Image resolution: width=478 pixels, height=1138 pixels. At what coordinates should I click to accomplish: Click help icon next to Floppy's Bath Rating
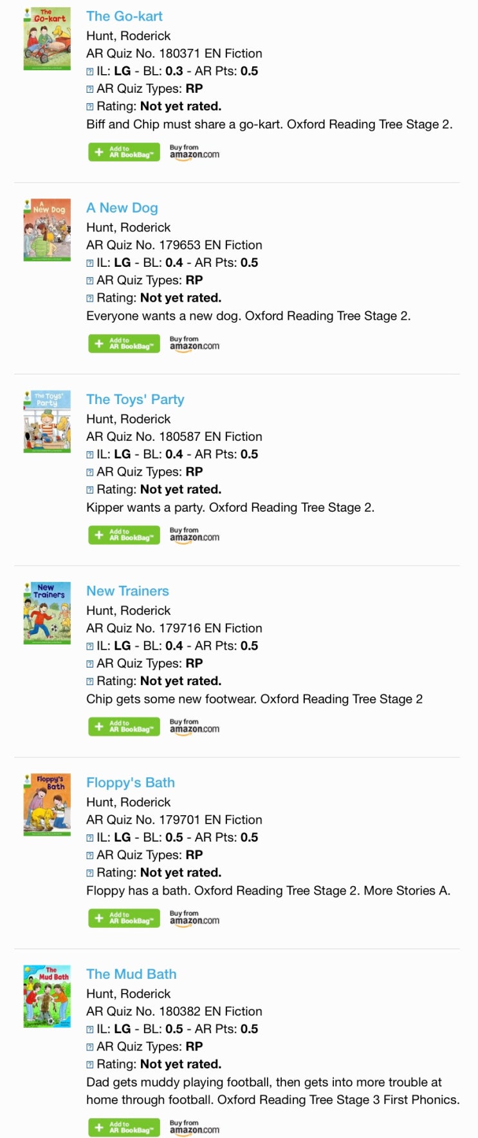(x=90, y=873)
